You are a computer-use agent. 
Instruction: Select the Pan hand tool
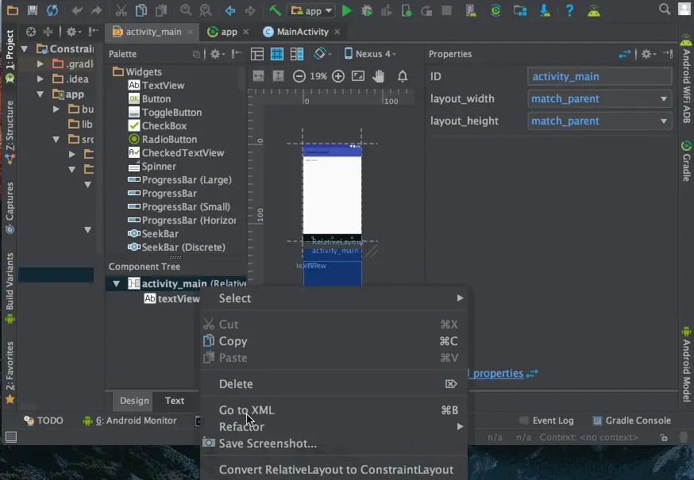click(x=379, y=76)
